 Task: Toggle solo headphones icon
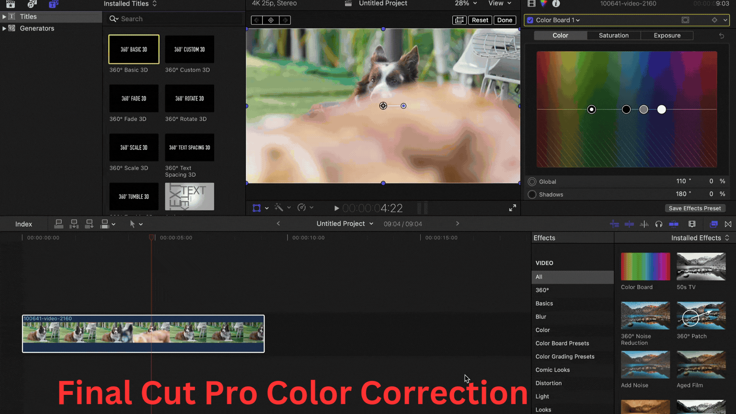click(x=659, y=224)
